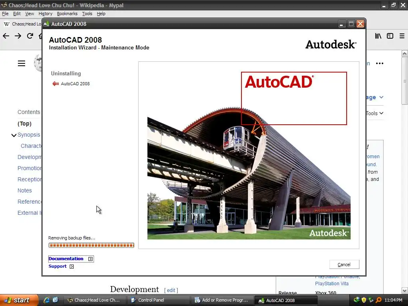408x306 pixels.
Task: Expand the Tools dropdown on Wikipedia
Action: (x=375, y=113)
